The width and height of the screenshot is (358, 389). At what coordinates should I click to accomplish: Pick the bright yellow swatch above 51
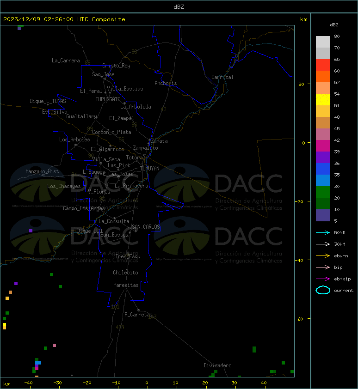coord(323,100)
